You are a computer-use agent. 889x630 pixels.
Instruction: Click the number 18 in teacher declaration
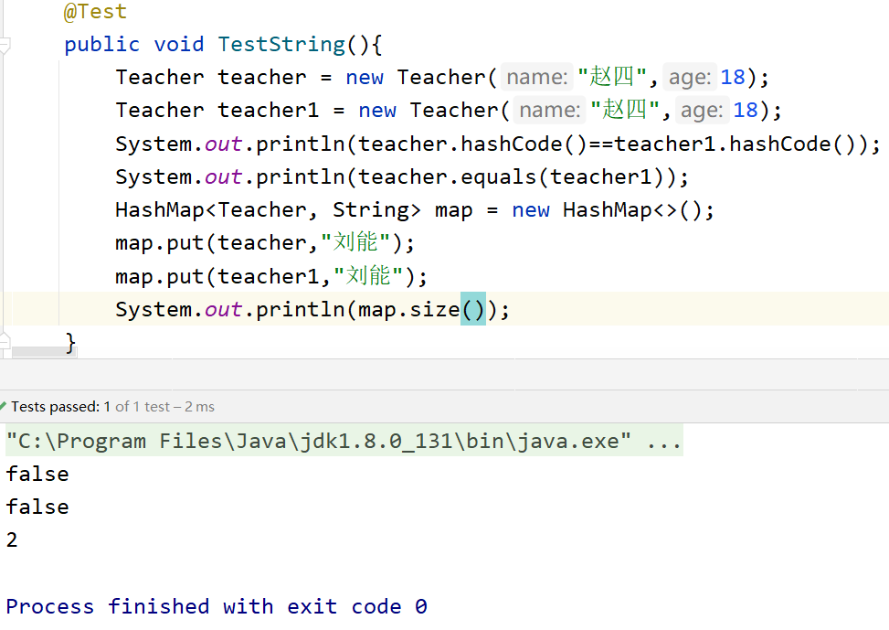[x=733, y=77]
